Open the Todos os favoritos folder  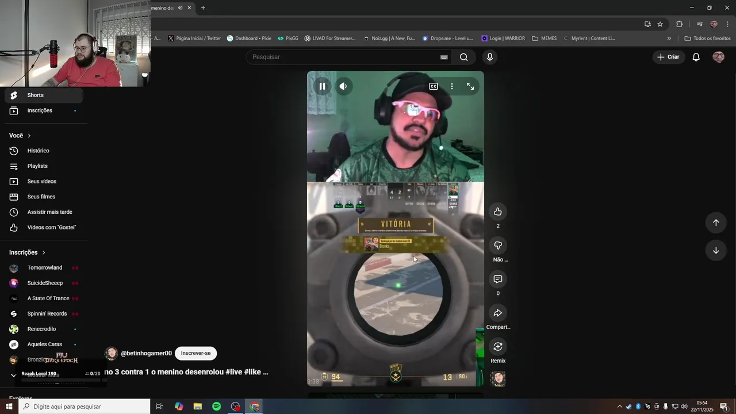[707, 39]
